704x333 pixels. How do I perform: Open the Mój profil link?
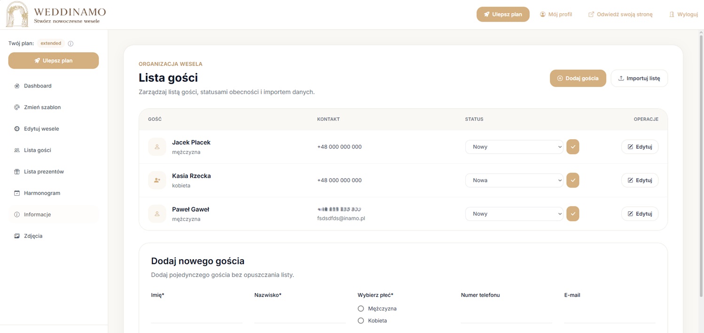(x=556, y=15)
